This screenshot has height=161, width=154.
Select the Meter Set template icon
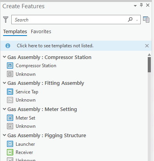10,118
